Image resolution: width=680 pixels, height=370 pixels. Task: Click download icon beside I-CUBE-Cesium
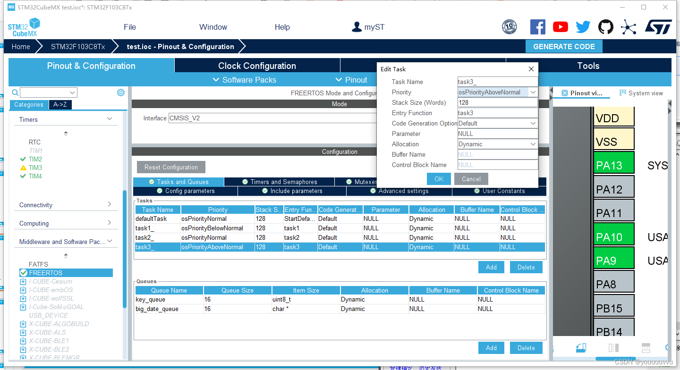click(23, 281)
